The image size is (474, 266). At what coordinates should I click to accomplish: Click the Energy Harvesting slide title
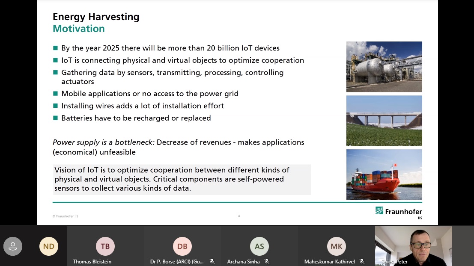96,17
